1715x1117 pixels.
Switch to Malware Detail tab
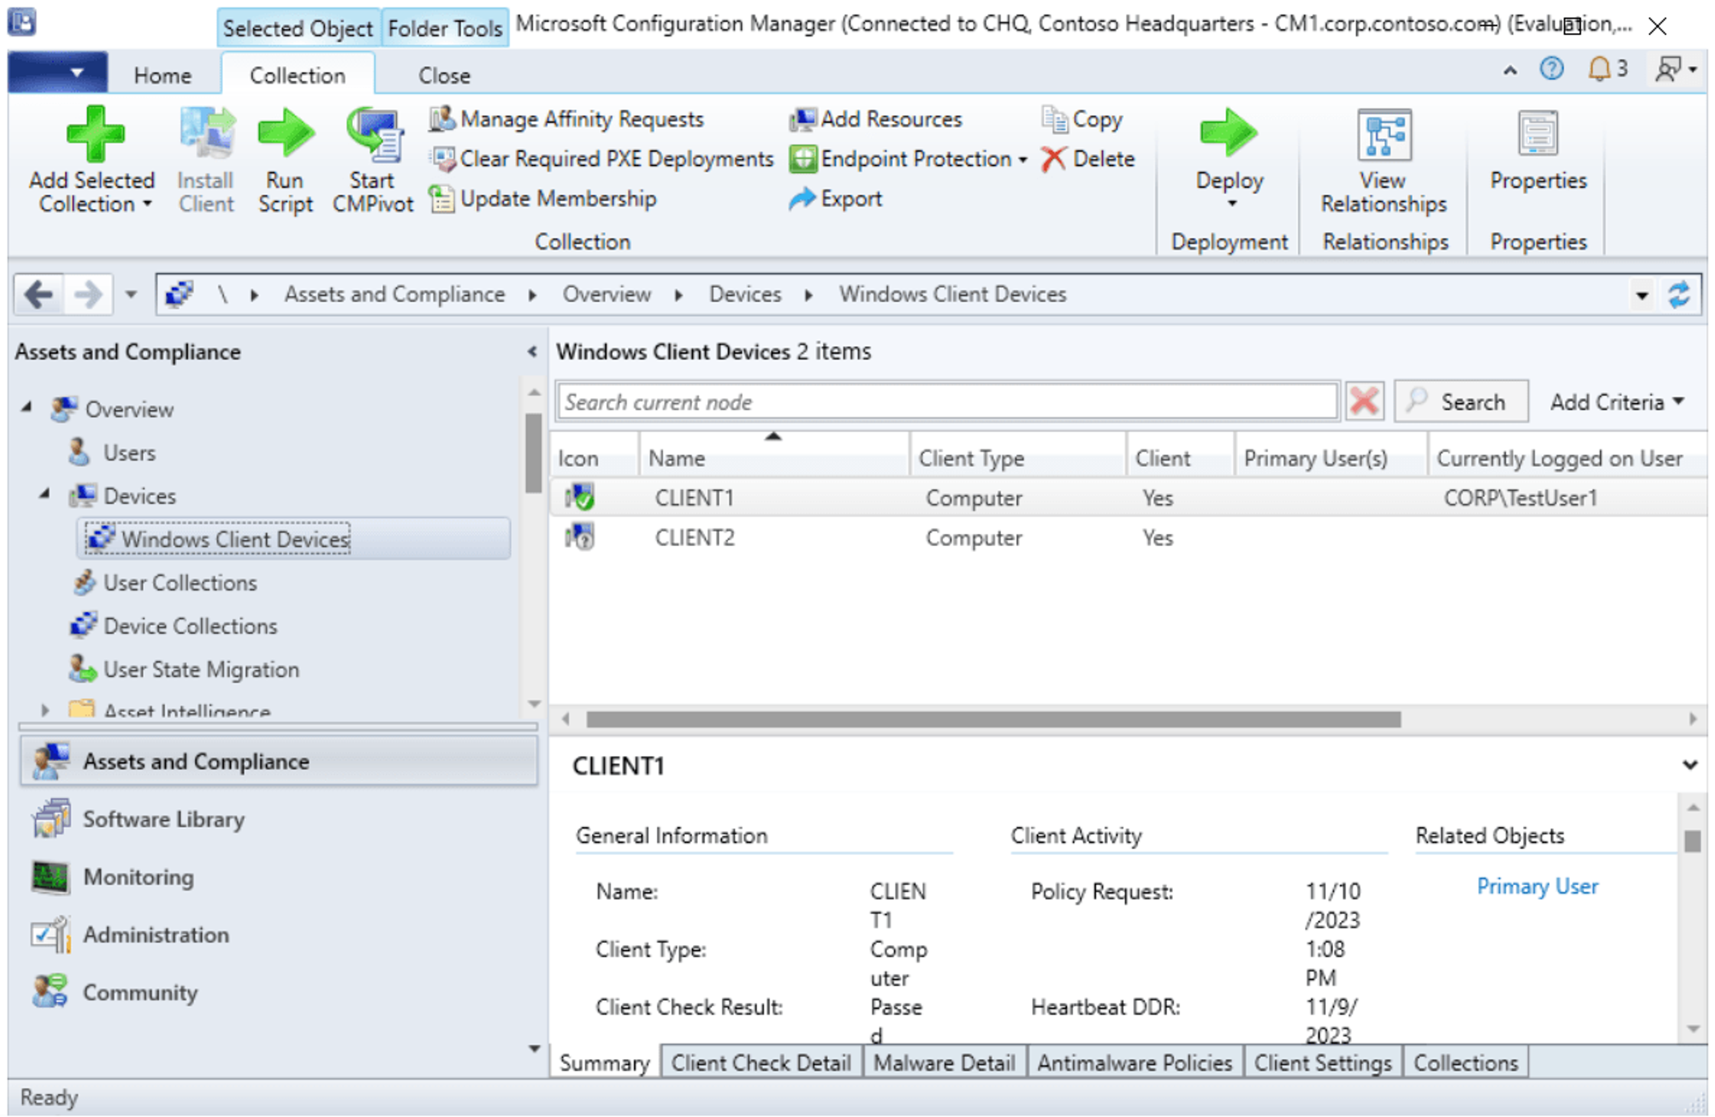944,1064
